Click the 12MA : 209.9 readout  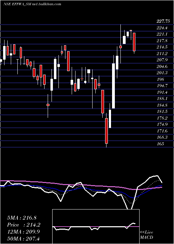23,232
